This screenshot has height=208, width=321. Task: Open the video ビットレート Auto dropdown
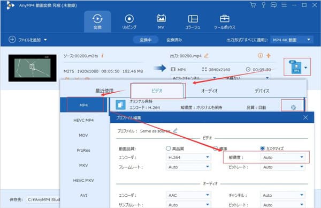tap(282, 167)
